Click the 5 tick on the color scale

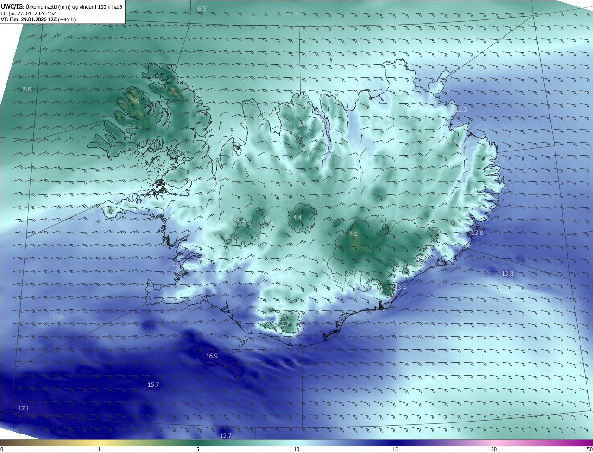click(198, 449)
